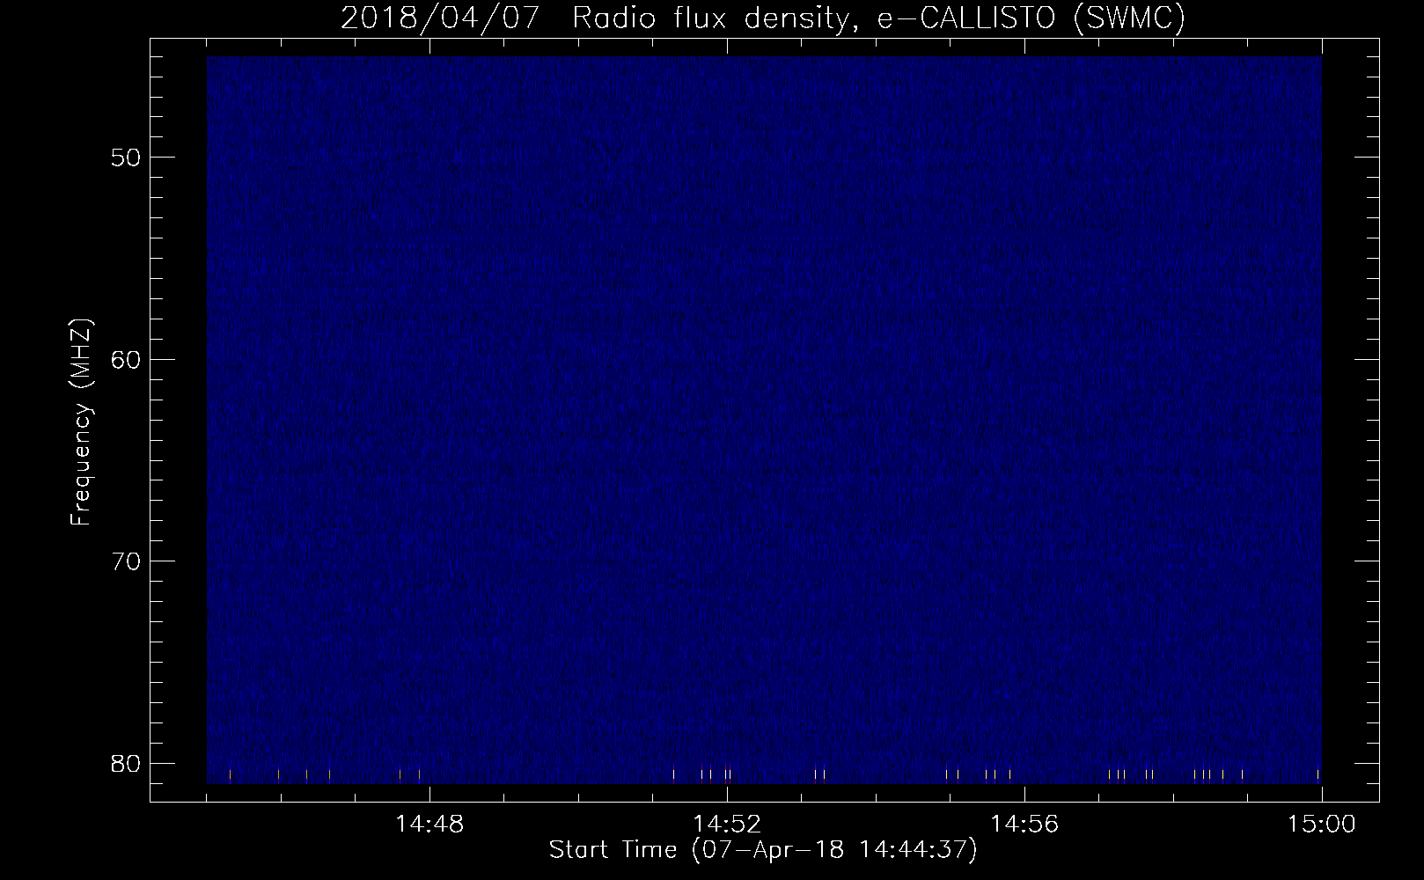Click the 15:00 time tick label
1424x880 pixels.
1322,825
